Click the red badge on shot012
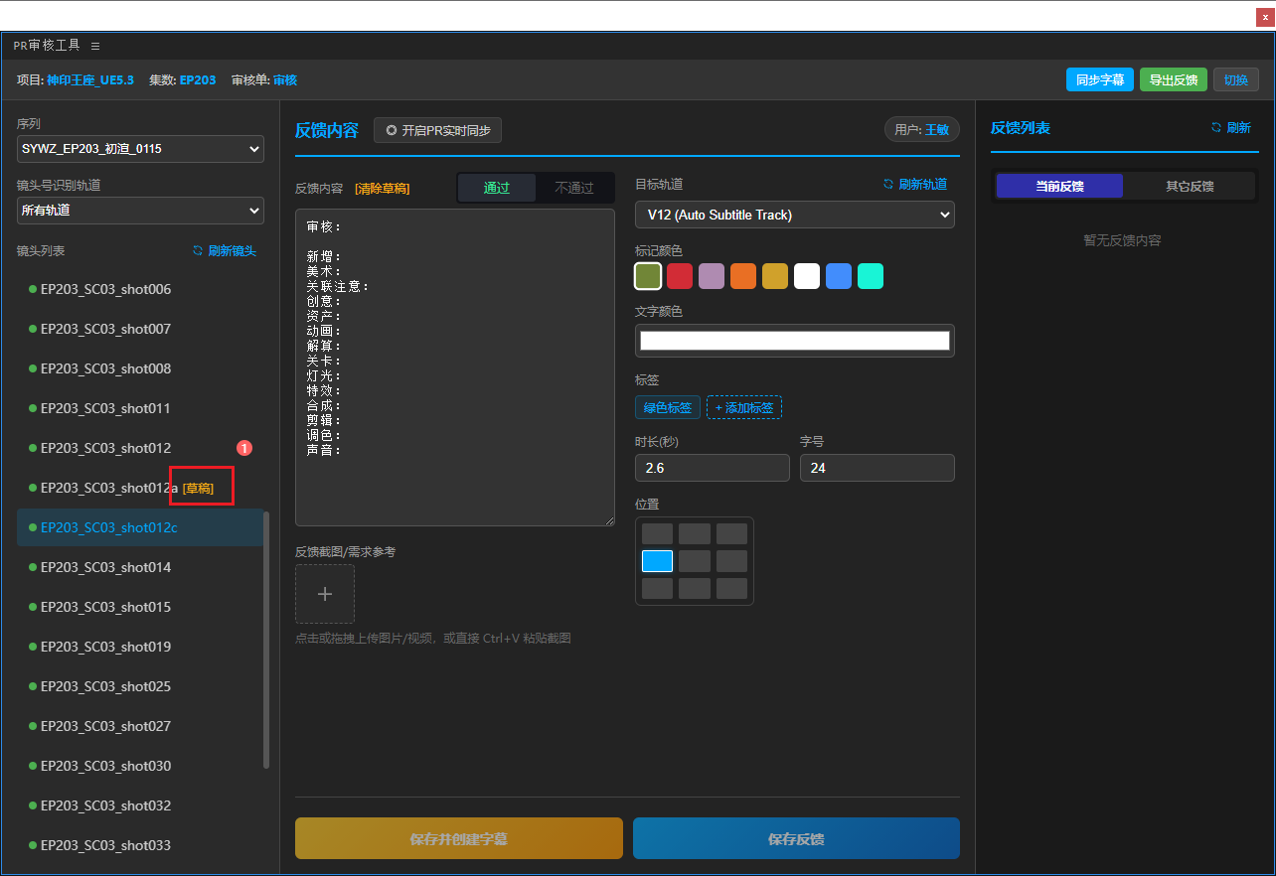This screenshot has height=876, width=1276. point(244,448)
